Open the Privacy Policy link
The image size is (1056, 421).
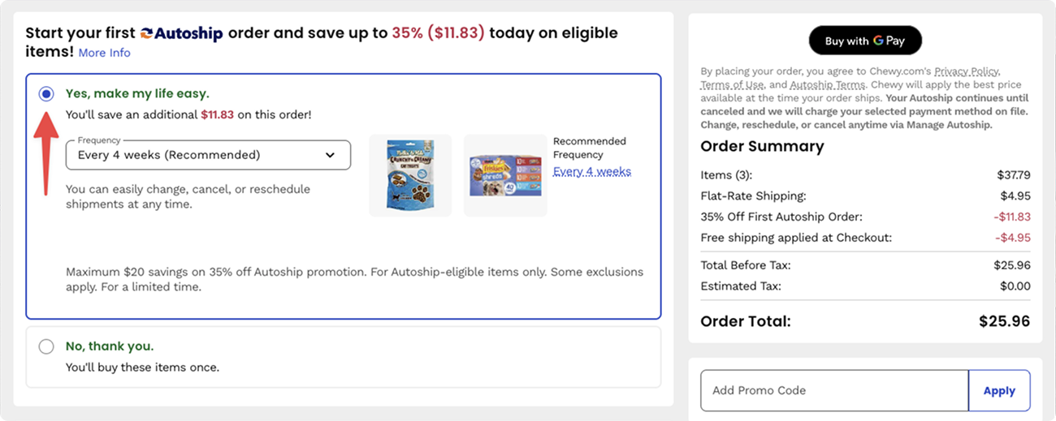(x=967, y=71)
